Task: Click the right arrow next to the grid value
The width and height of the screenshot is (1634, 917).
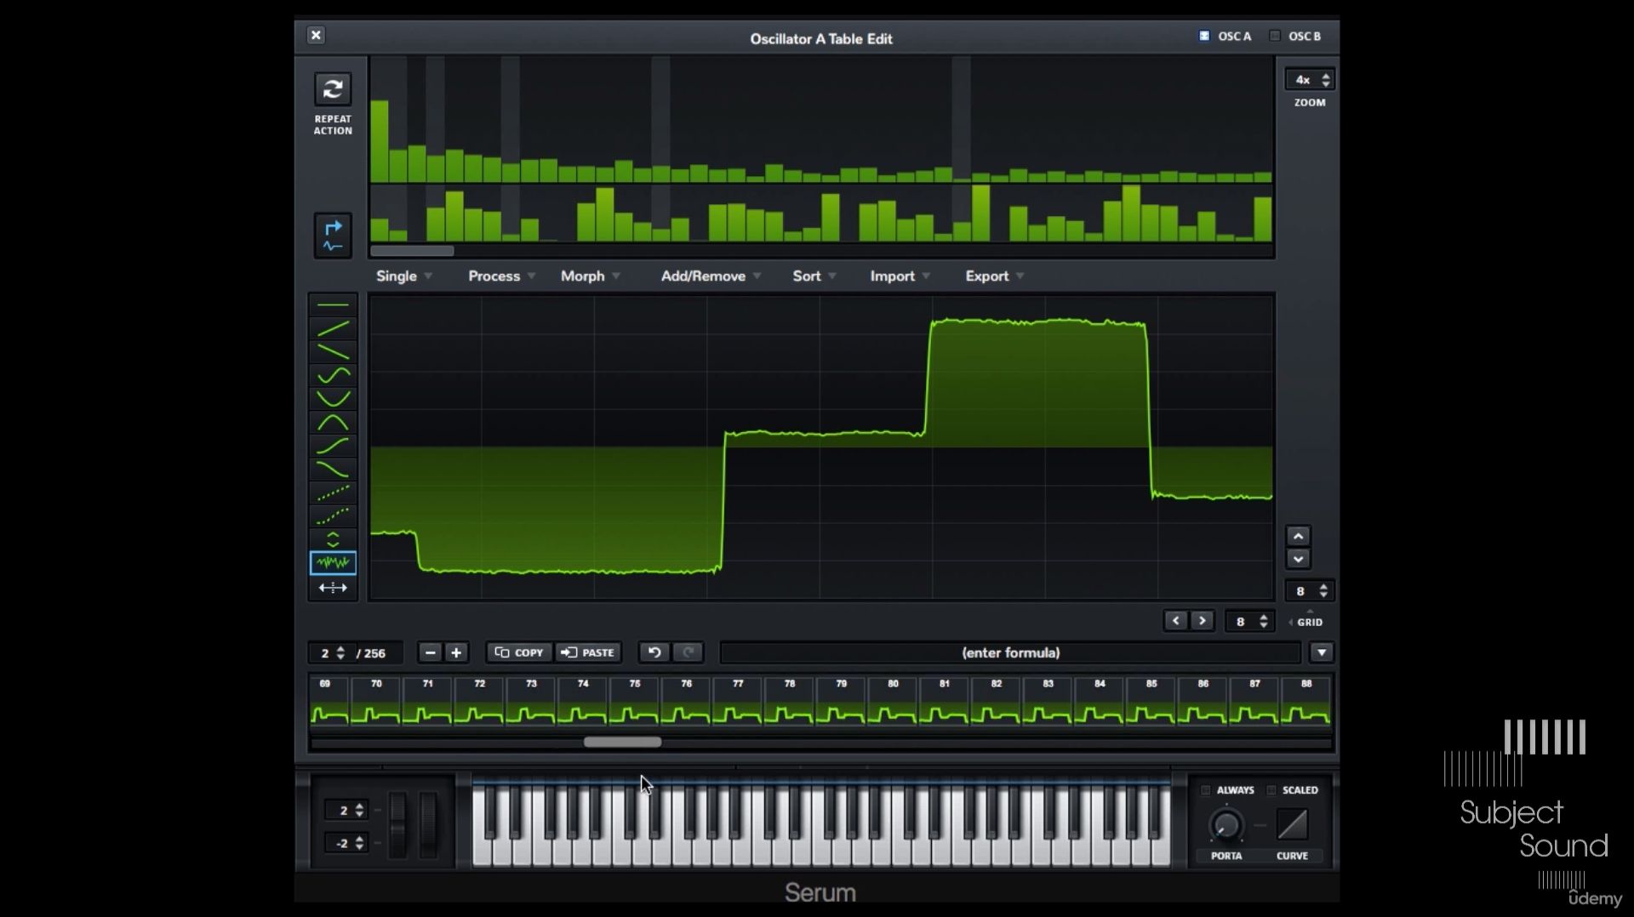Action: click(1202, 621)
